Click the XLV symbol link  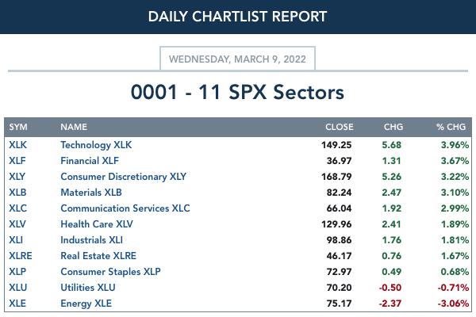point(17,224)
